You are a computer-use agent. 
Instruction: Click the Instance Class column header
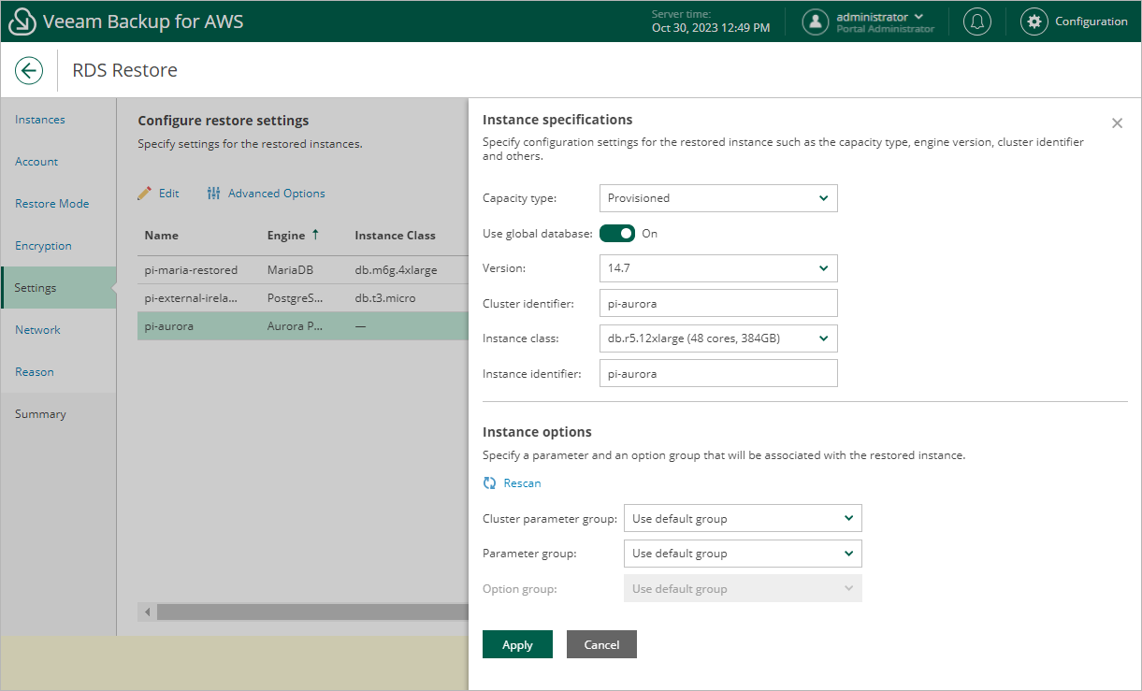(x=395, y=236)
